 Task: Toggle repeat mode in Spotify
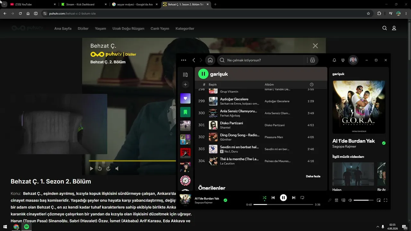pos(302,198)
